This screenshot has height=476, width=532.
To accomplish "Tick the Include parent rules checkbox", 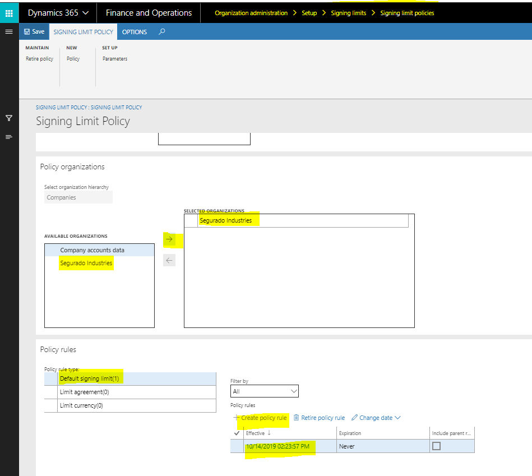I will tap(436, 446).
